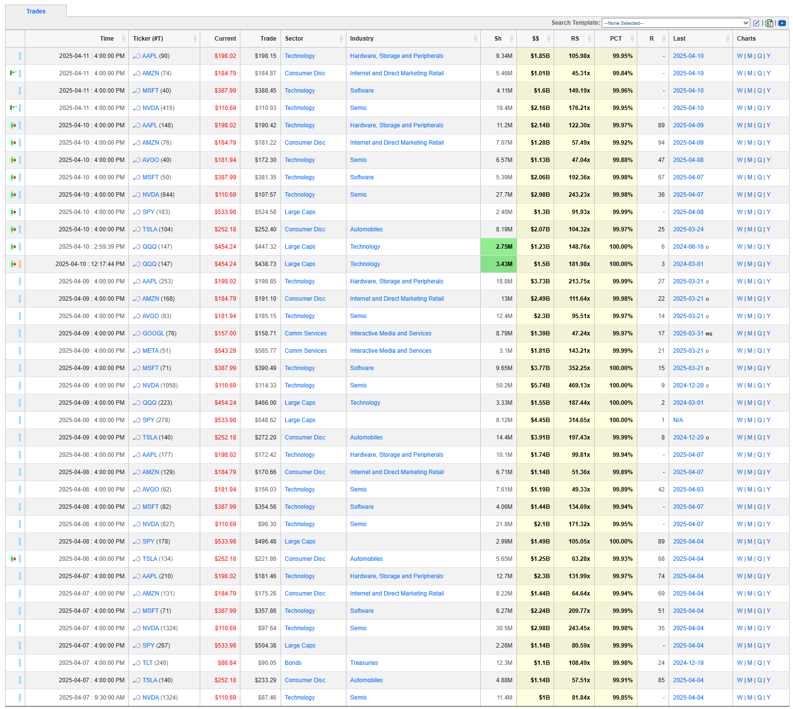Viewport: 793px width, 709px height.
Task: Click candlestick icon on NVDA (415) row
Action: [x=13, y=108]
